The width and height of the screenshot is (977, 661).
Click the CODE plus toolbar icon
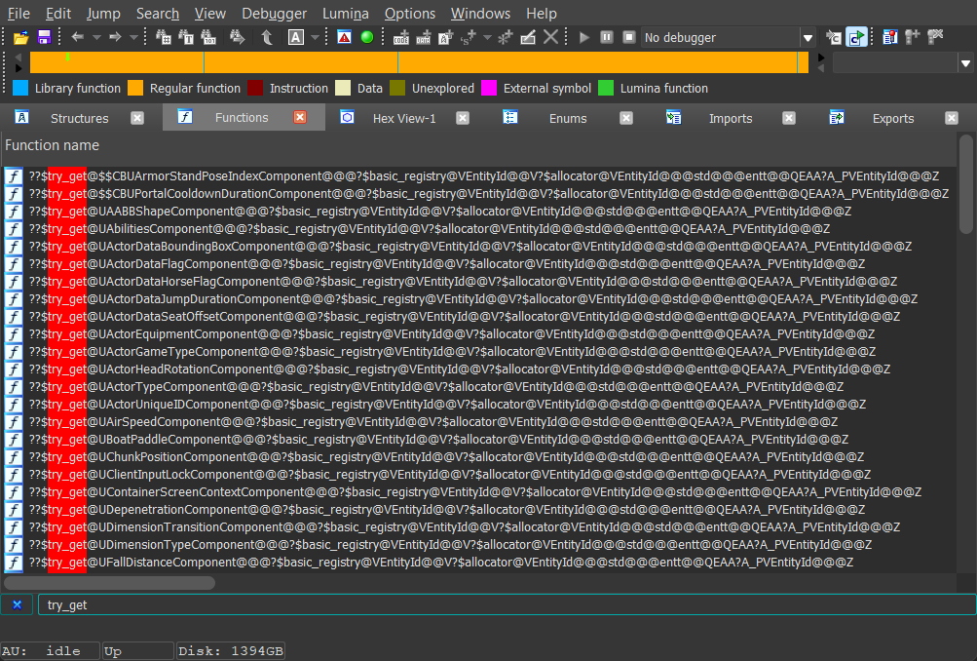click(400, 37)
